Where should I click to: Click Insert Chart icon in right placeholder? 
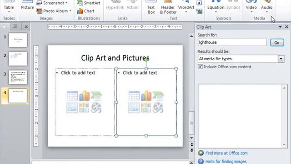point(146,96)
